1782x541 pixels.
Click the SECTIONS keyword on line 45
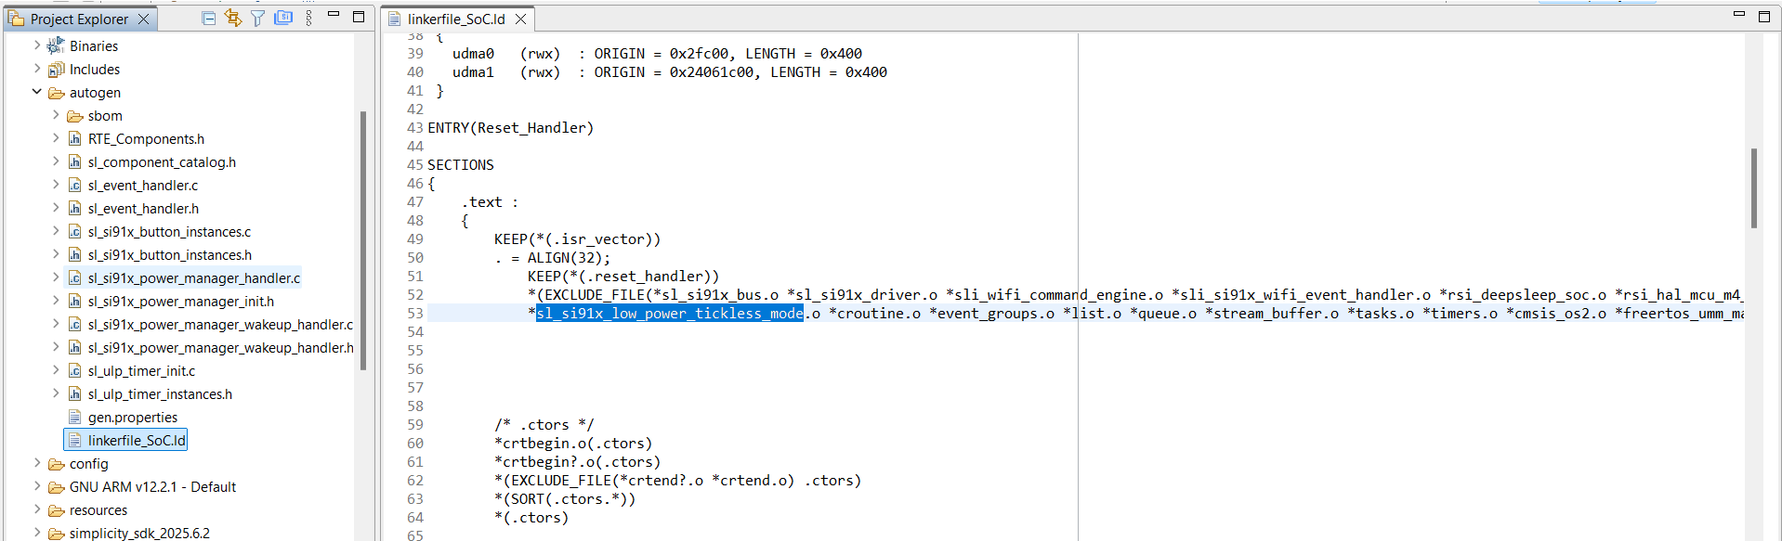click(x=461, y=165)
